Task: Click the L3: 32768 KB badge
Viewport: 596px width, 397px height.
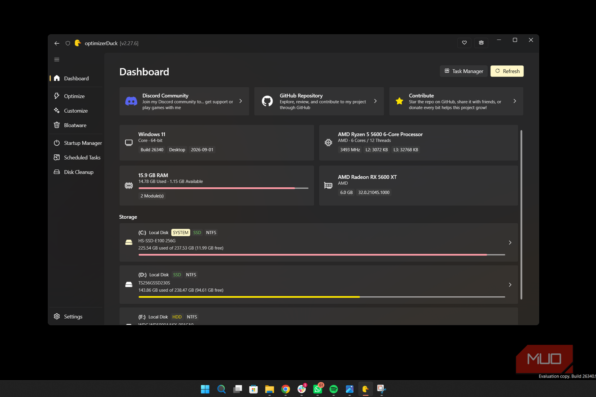Action: pos(406,150)
